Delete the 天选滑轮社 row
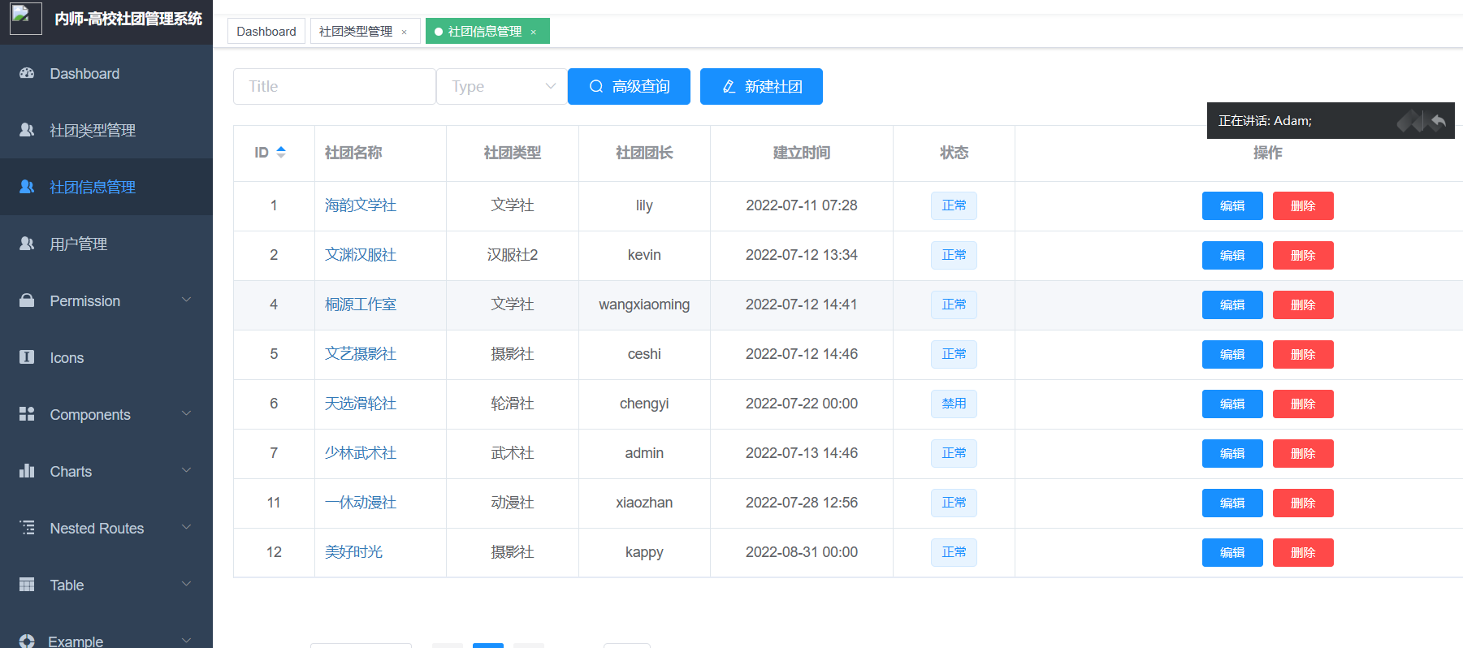 tap(1302, 404)
